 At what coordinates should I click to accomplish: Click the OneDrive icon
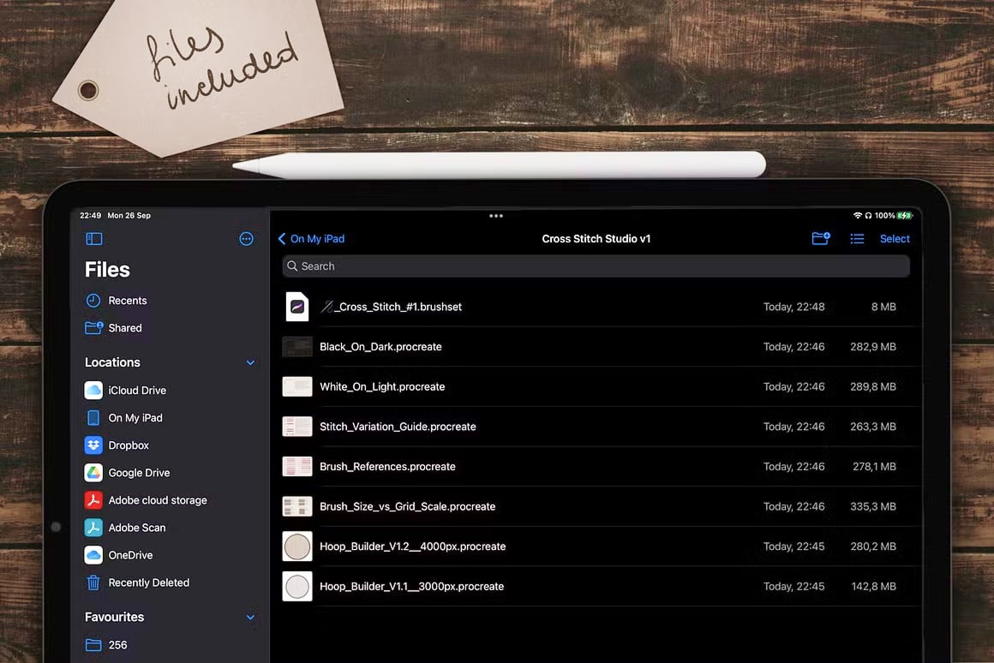[x=93, y=555]
